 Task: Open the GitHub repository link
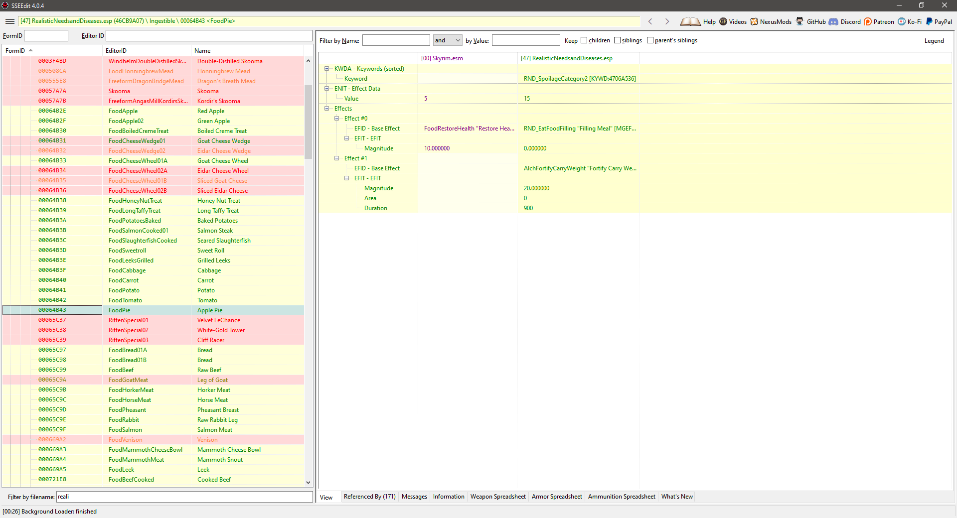(x=810, y=21)
